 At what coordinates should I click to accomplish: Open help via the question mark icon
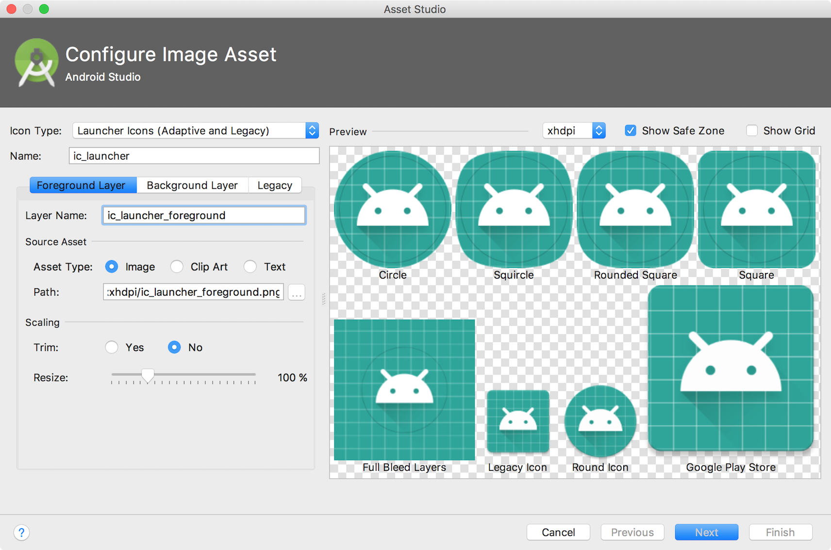pyautogui.click(x=21, y=533)
